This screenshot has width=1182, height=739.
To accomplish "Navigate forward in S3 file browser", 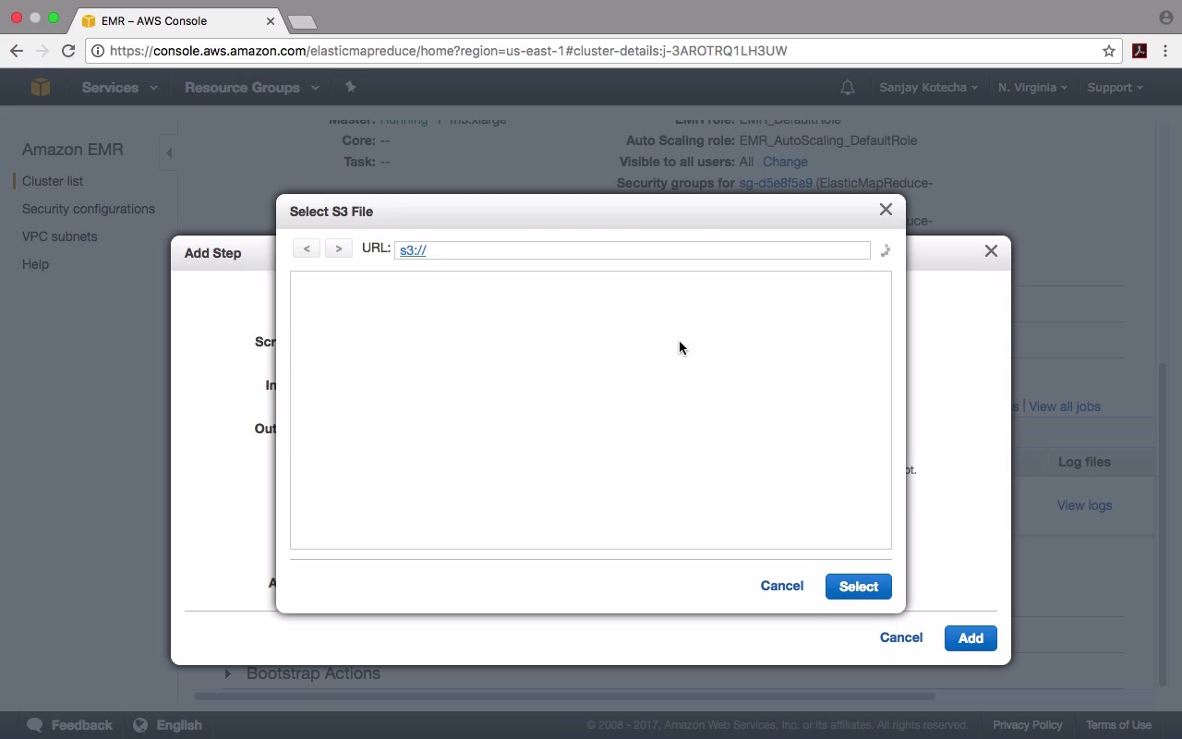I will [339, 248].
